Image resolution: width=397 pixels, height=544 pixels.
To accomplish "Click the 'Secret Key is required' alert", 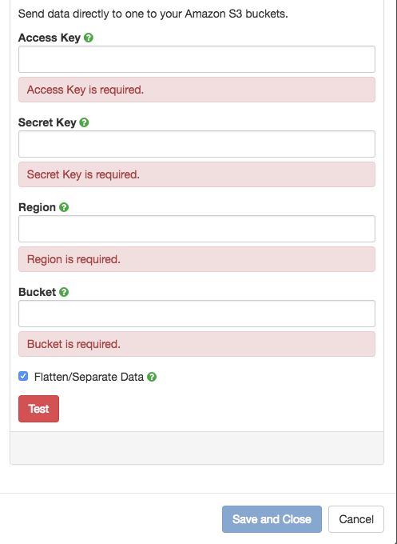I will [197, 174].
